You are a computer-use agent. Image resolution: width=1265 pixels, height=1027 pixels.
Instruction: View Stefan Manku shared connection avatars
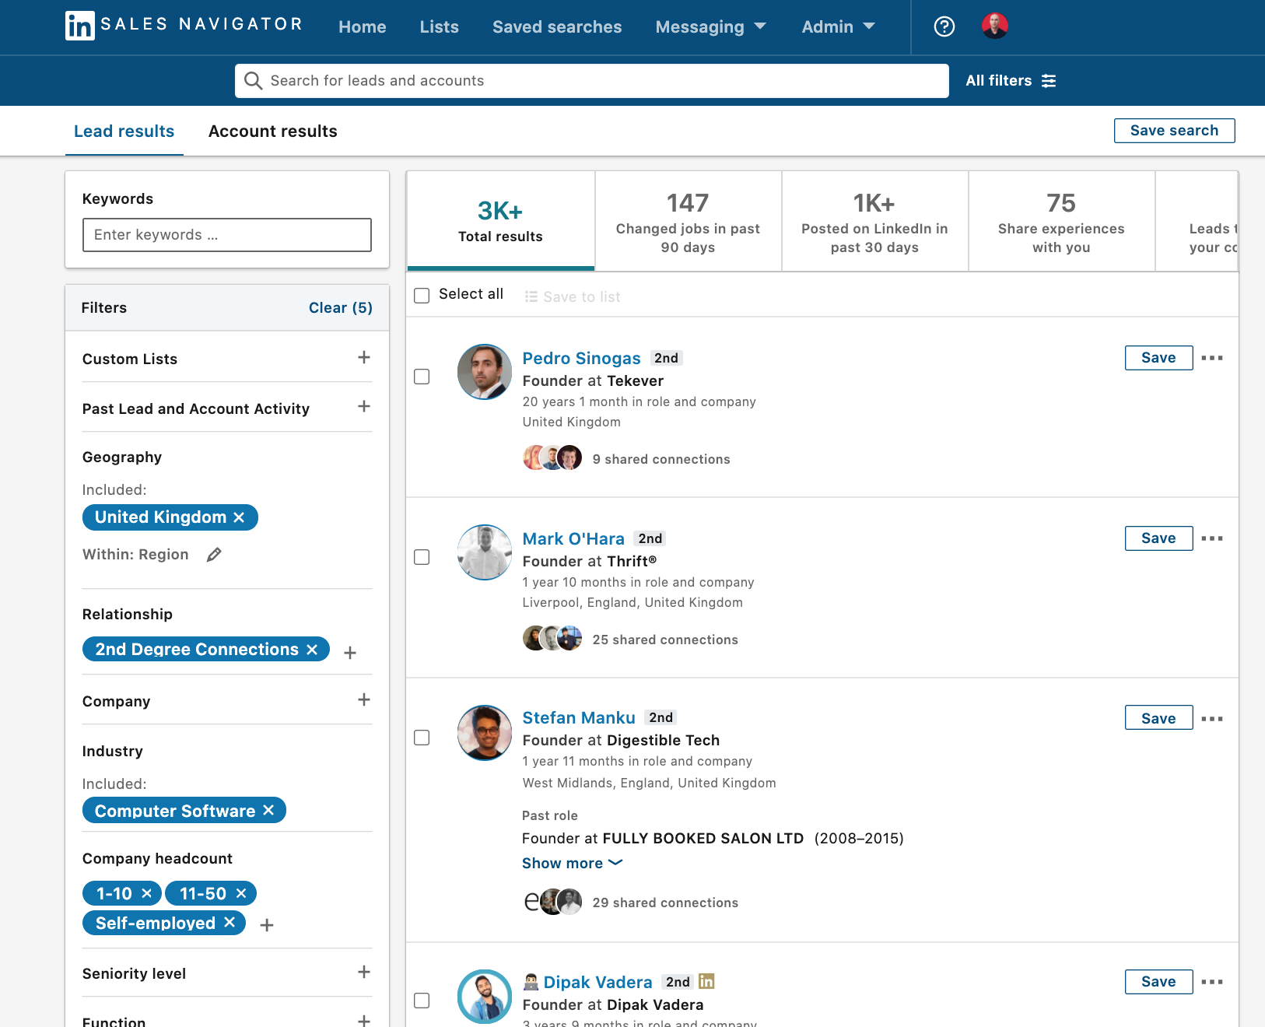pyautogui.click(x=552, y=902)
